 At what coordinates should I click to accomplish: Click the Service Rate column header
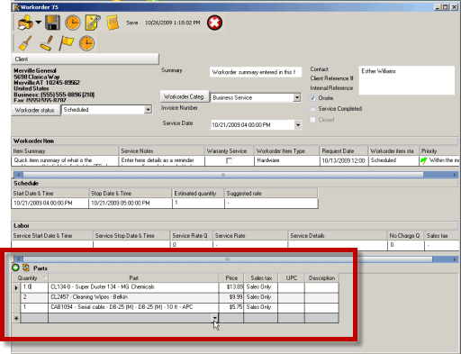tap(250, 236)
